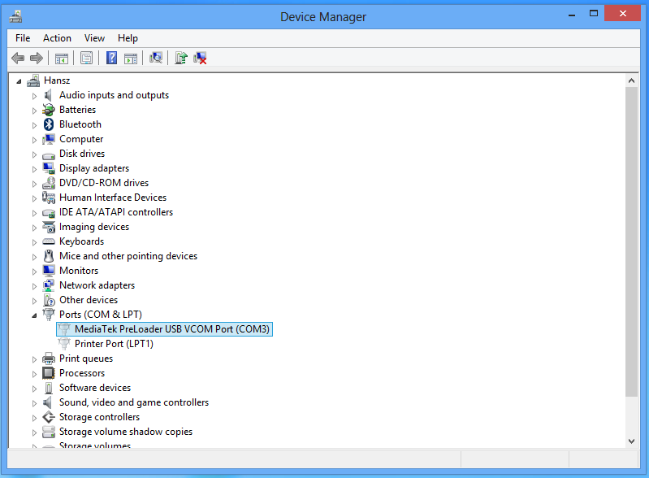Minimize the Device Manager window
649x478 pixels.
[572, 14]
